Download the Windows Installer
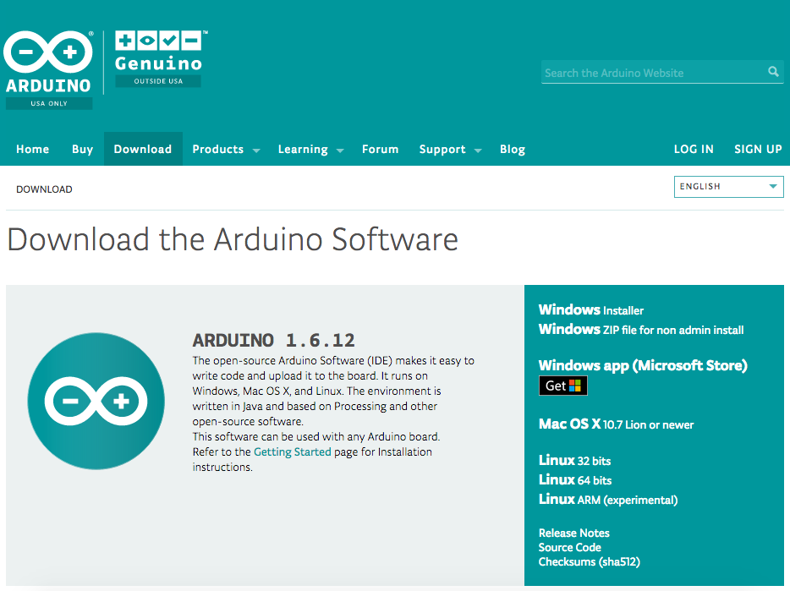Image resolution: width=790 pixels, height=591 pixels. [591, 309]
